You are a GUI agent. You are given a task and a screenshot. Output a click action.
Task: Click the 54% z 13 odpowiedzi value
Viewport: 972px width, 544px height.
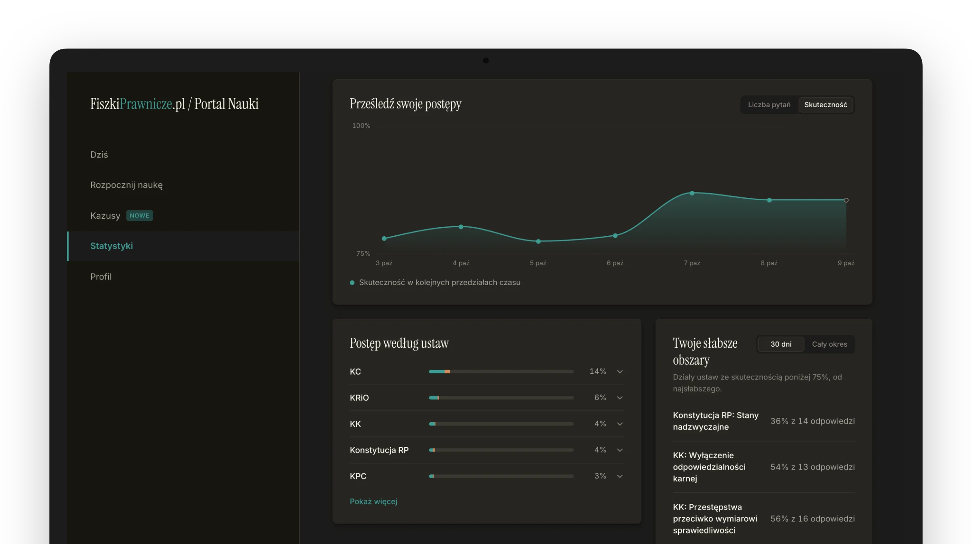812,467
